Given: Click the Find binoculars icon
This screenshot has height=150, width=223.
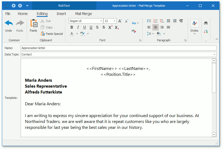Looking at the screenshot, I should coord(206,23).
